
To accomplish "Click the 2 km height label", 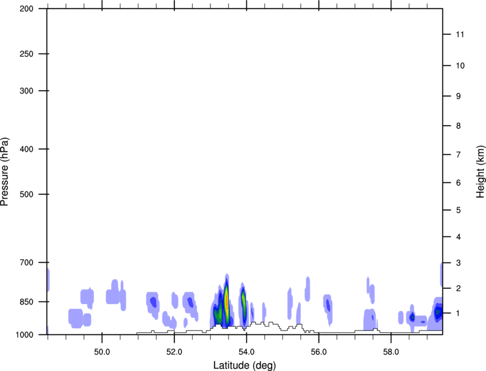I will 459,288.
